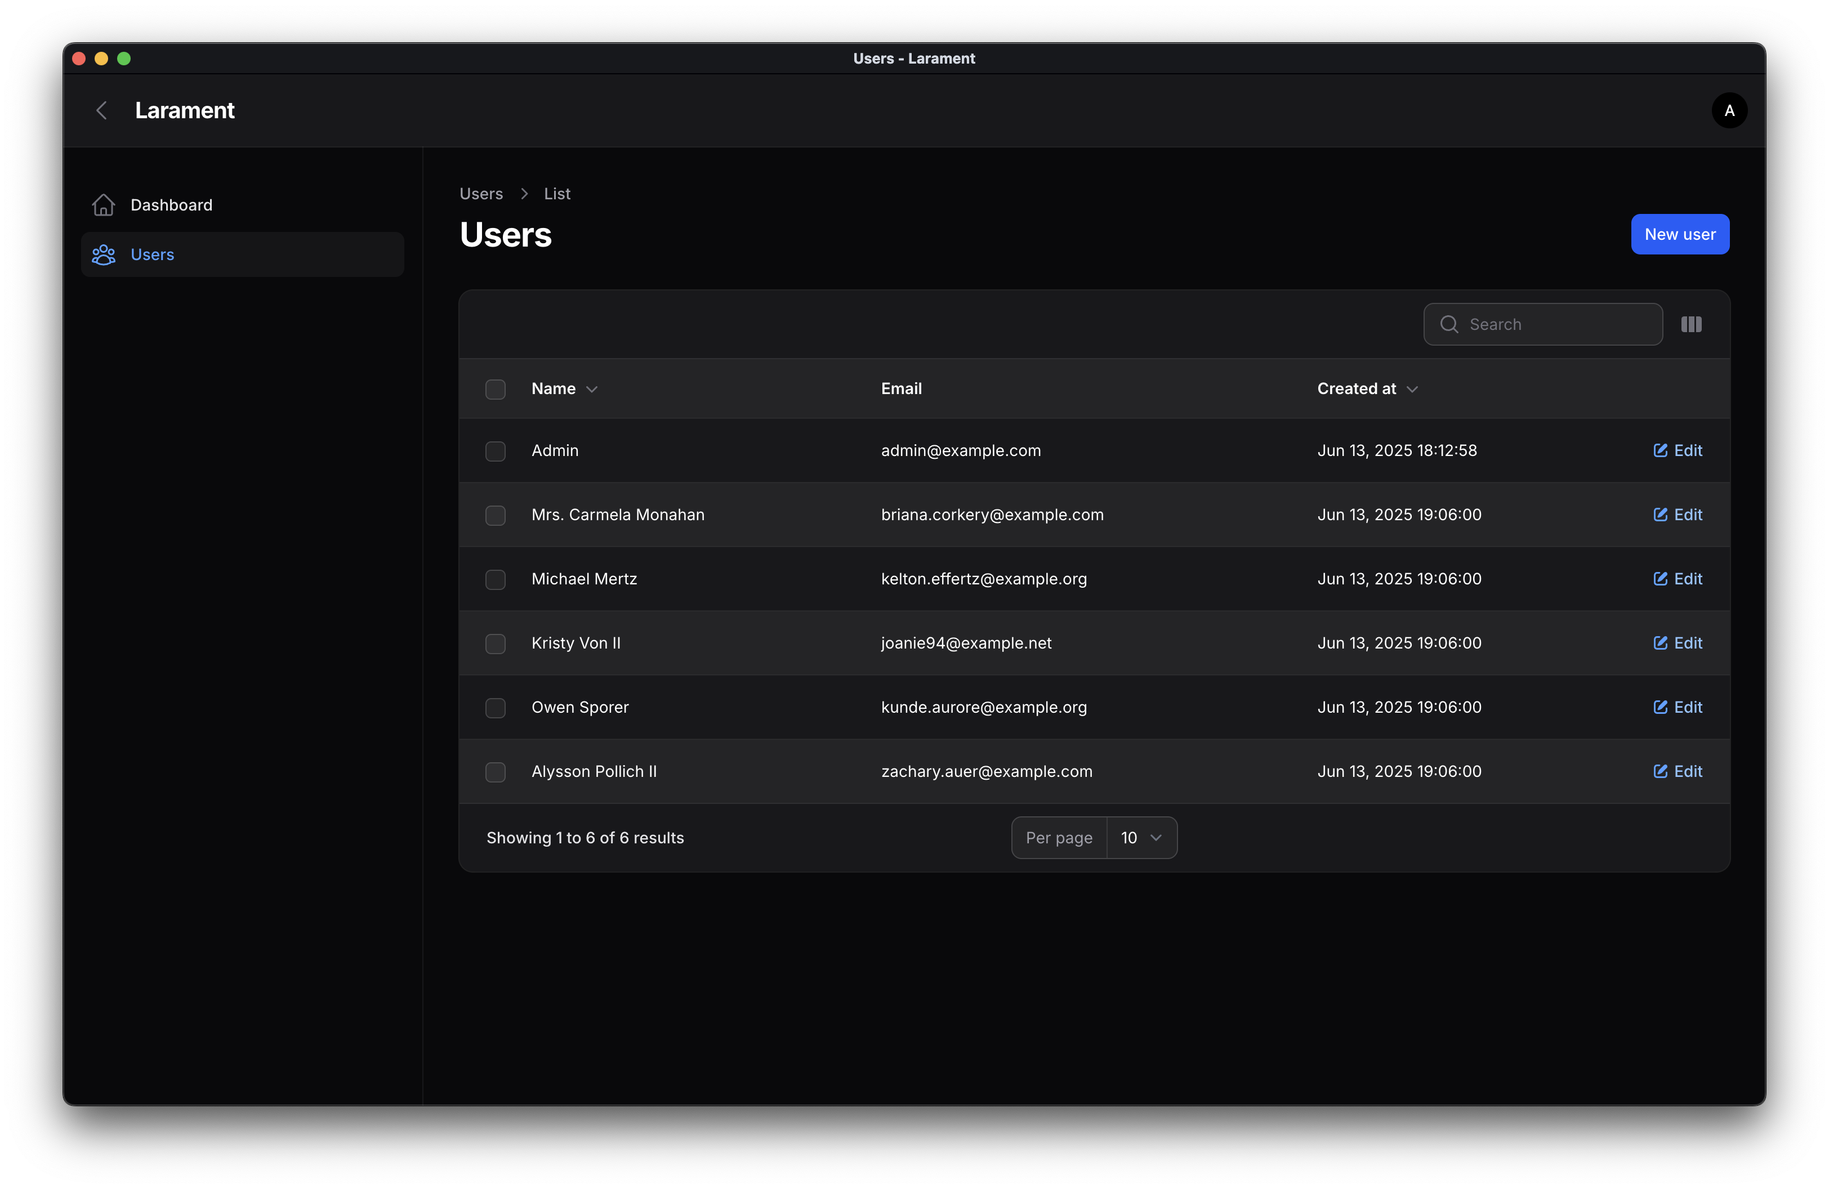The height and width of the screenshot is (1189, 1829).
Task: Tick the checkbox for Alysson Pollich II
Action: click(x=496, y=772)
